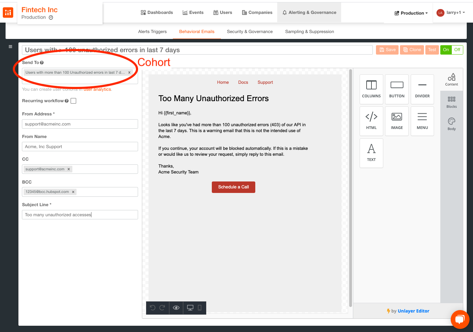Open the chat support widget
This screenshot has height=332, width=473.
[x=460, y=319]
